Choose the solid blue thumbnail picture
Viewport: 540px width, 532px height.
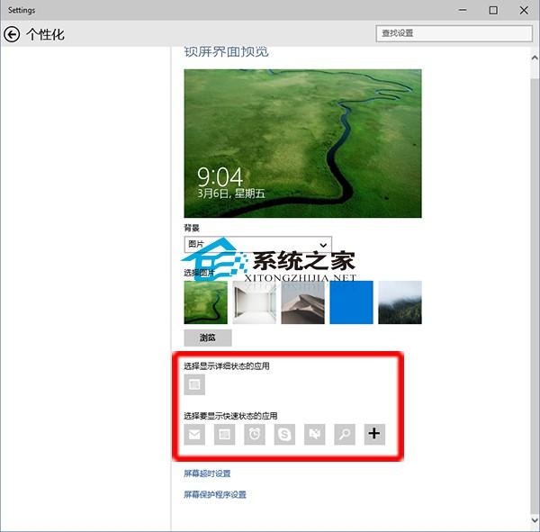(351, 302)
